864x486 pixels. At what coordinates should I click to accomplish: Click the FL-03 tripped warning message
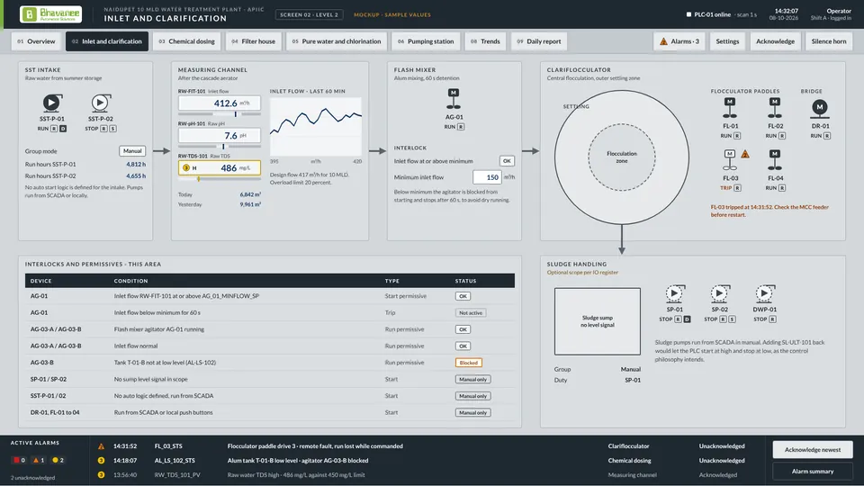769,211
